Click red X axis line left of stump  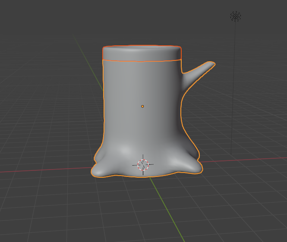(43, 171)
